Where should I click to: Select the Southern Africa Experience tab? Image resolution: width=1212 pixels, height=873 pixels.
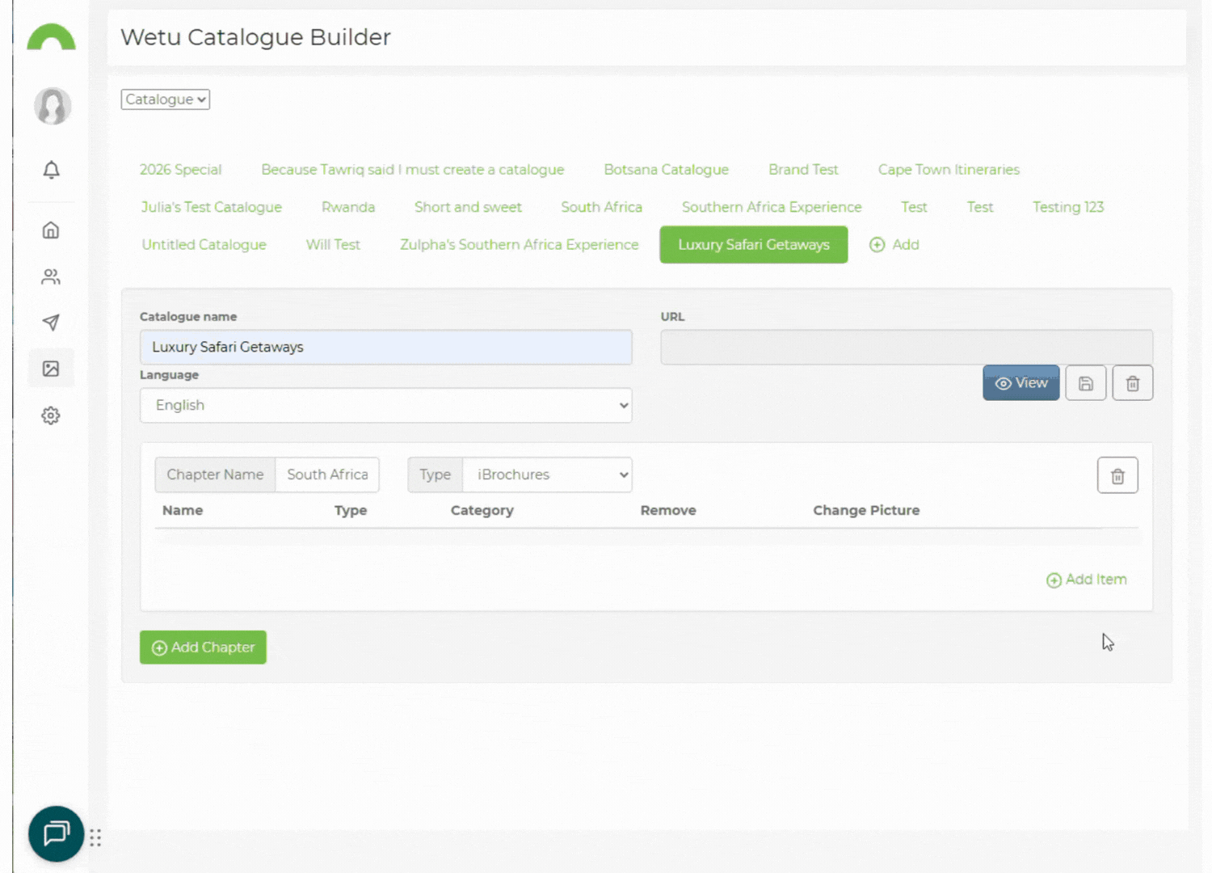click(771, 207)
